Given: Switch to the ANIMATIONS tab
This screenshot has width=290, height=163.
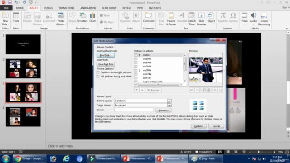Looking at the screenshot, I should pyautogui.click(x=88, y=8).
